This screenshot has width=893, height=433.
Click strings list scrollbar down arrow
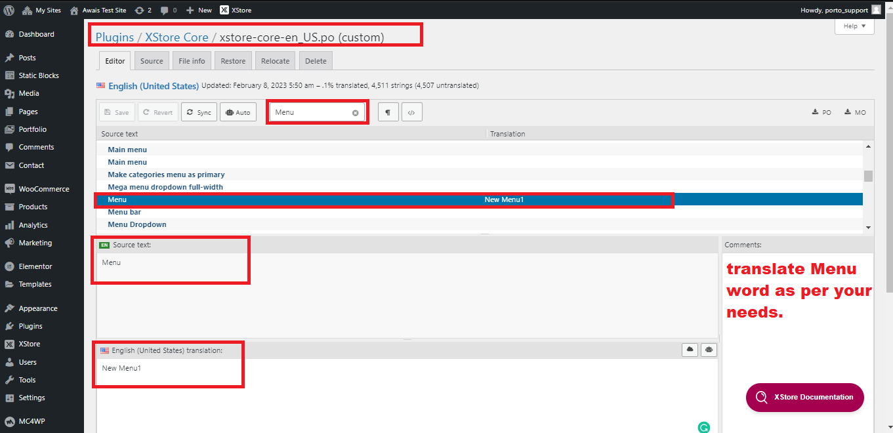click(868, 227)
